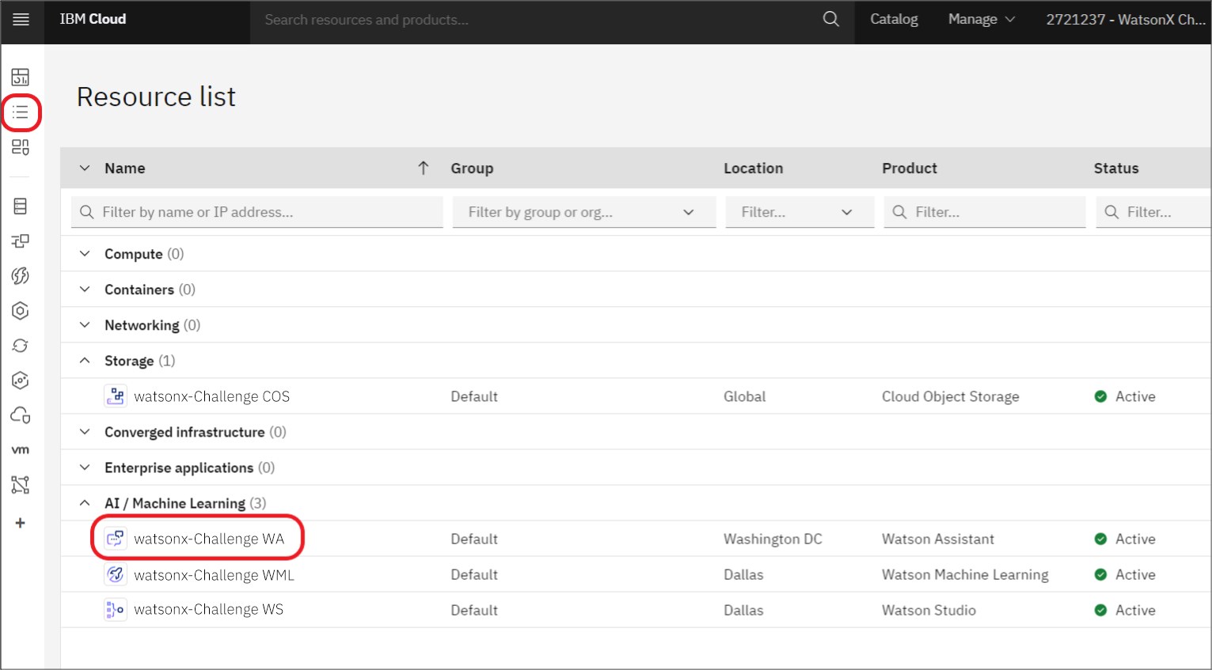Click the Dashboard icon in sidebar

21,77
